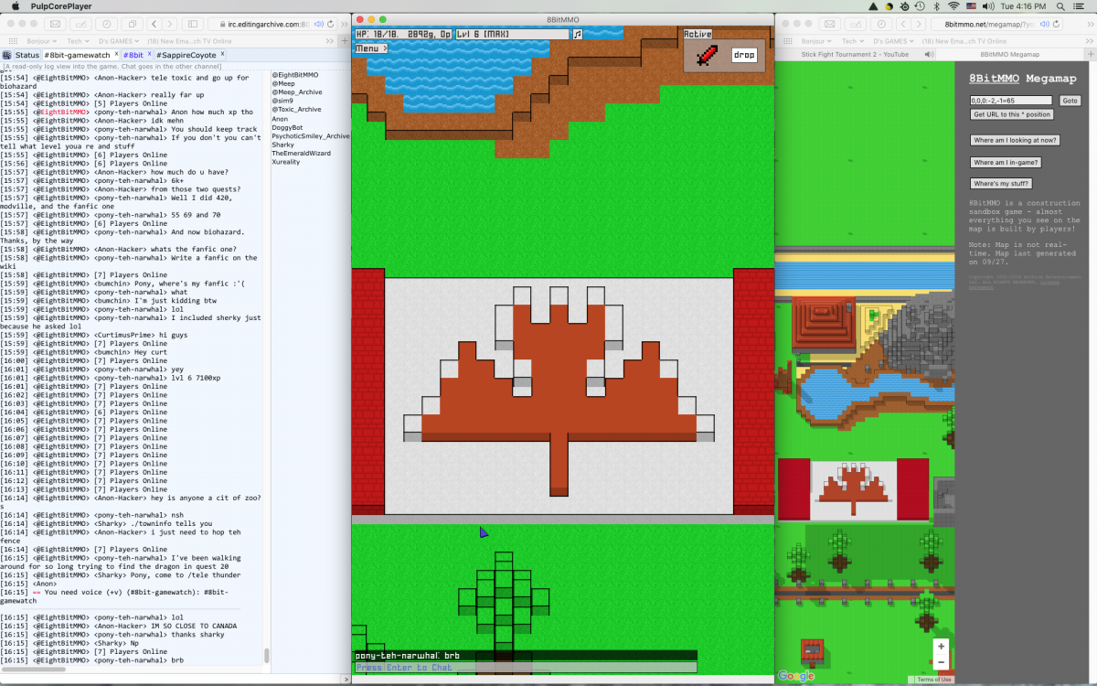1097x686 pixels.
Task: Click the compose/markup icon in IRC browser toolbar
Action: click(82, 24)
